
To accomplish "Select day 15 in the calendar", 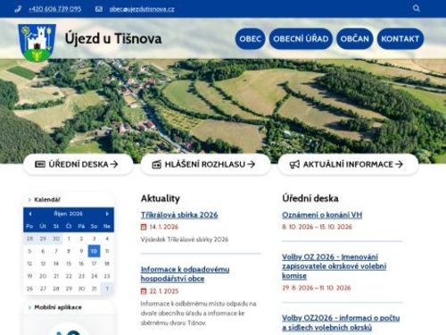I will pyautogui.click(x=69, y=264).
